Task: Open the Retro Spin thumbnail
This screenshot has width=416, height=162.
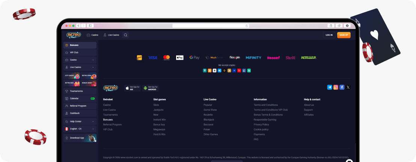Action: pos(88,76)
